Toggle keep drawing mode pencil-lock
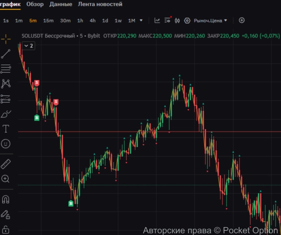Image resolution: width=281 pixels, height=235 pixels. (x=6, y=214)
